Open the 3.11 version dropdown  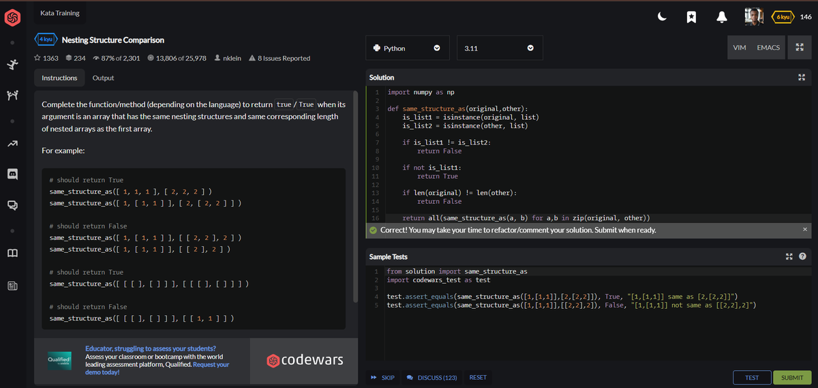point(500,48)
